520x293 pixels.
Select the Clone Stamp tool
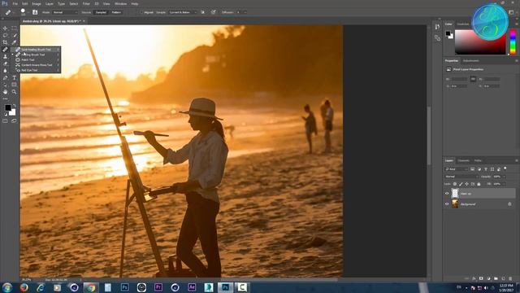point(5,56)
